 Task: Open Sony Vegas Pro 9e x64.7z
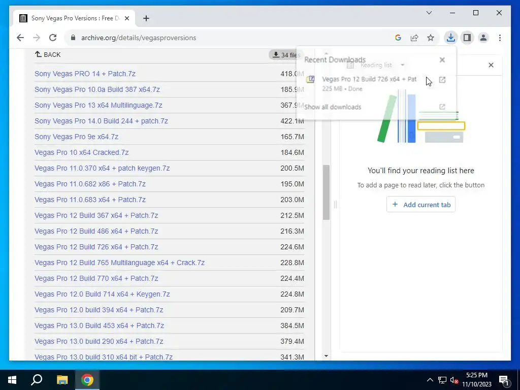click(x=76, y=137)
